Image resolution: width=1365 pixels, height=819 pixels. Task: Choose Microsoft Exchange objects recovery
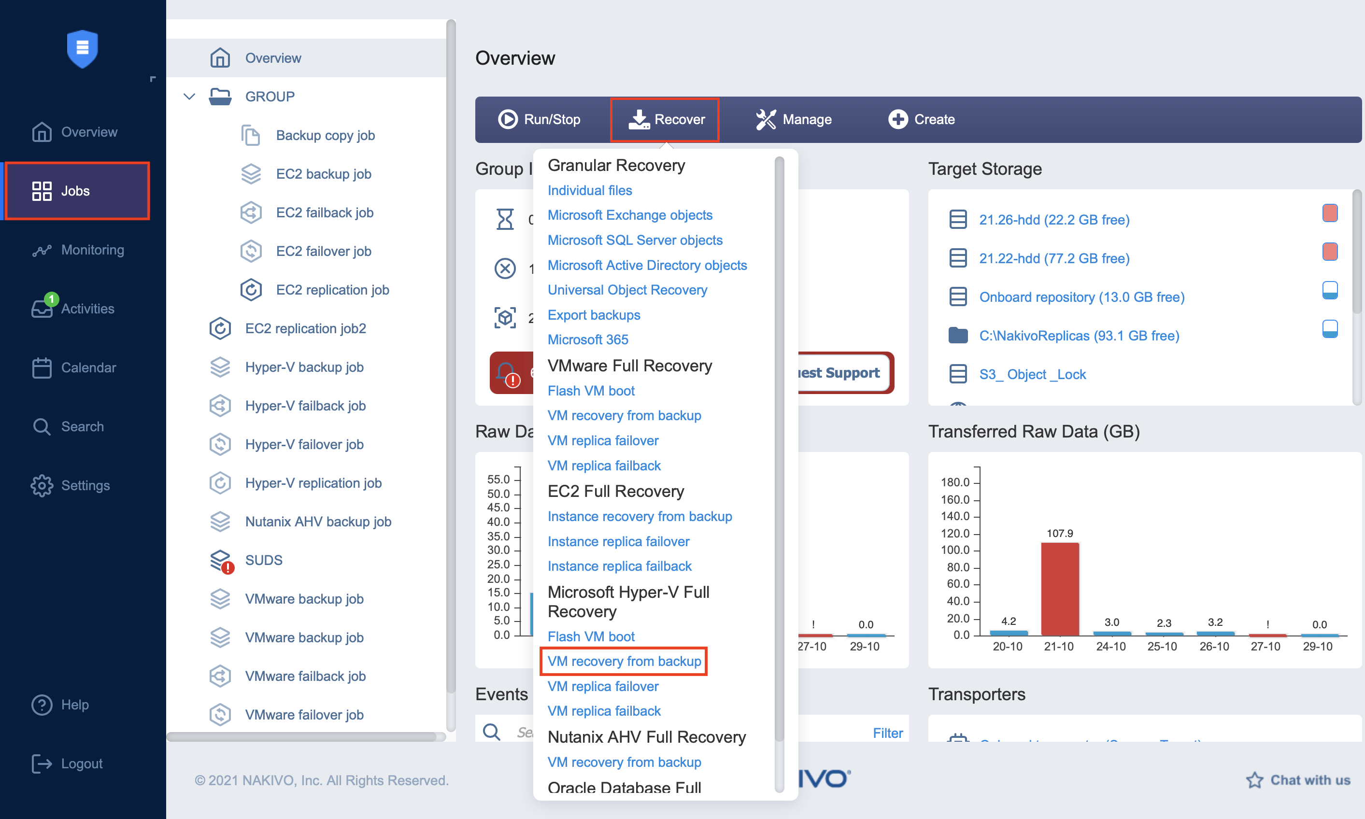coord(629,215)
